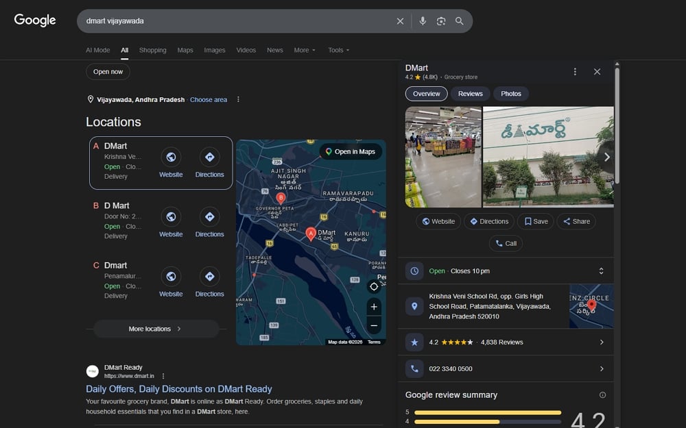686x428 pixels.
Task: Click map marker A for DMart
Action: 311,234
